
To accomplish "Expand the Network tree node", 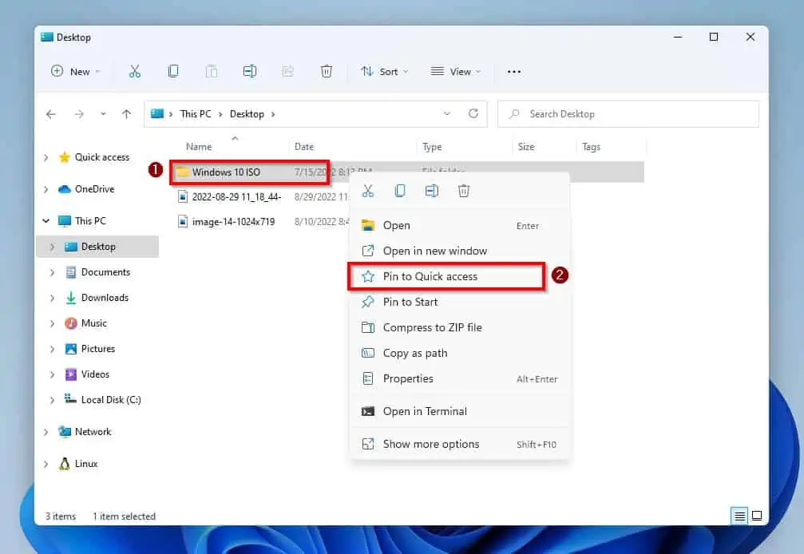I will coord(46,432).
